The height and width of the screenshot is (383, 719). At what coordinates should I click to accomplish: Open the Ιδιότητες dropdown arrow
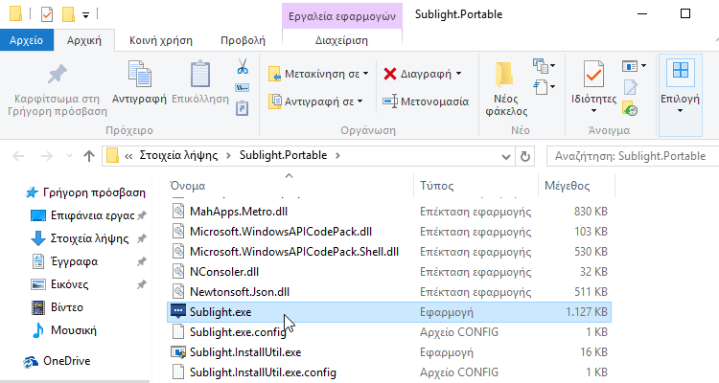point(593,111)
